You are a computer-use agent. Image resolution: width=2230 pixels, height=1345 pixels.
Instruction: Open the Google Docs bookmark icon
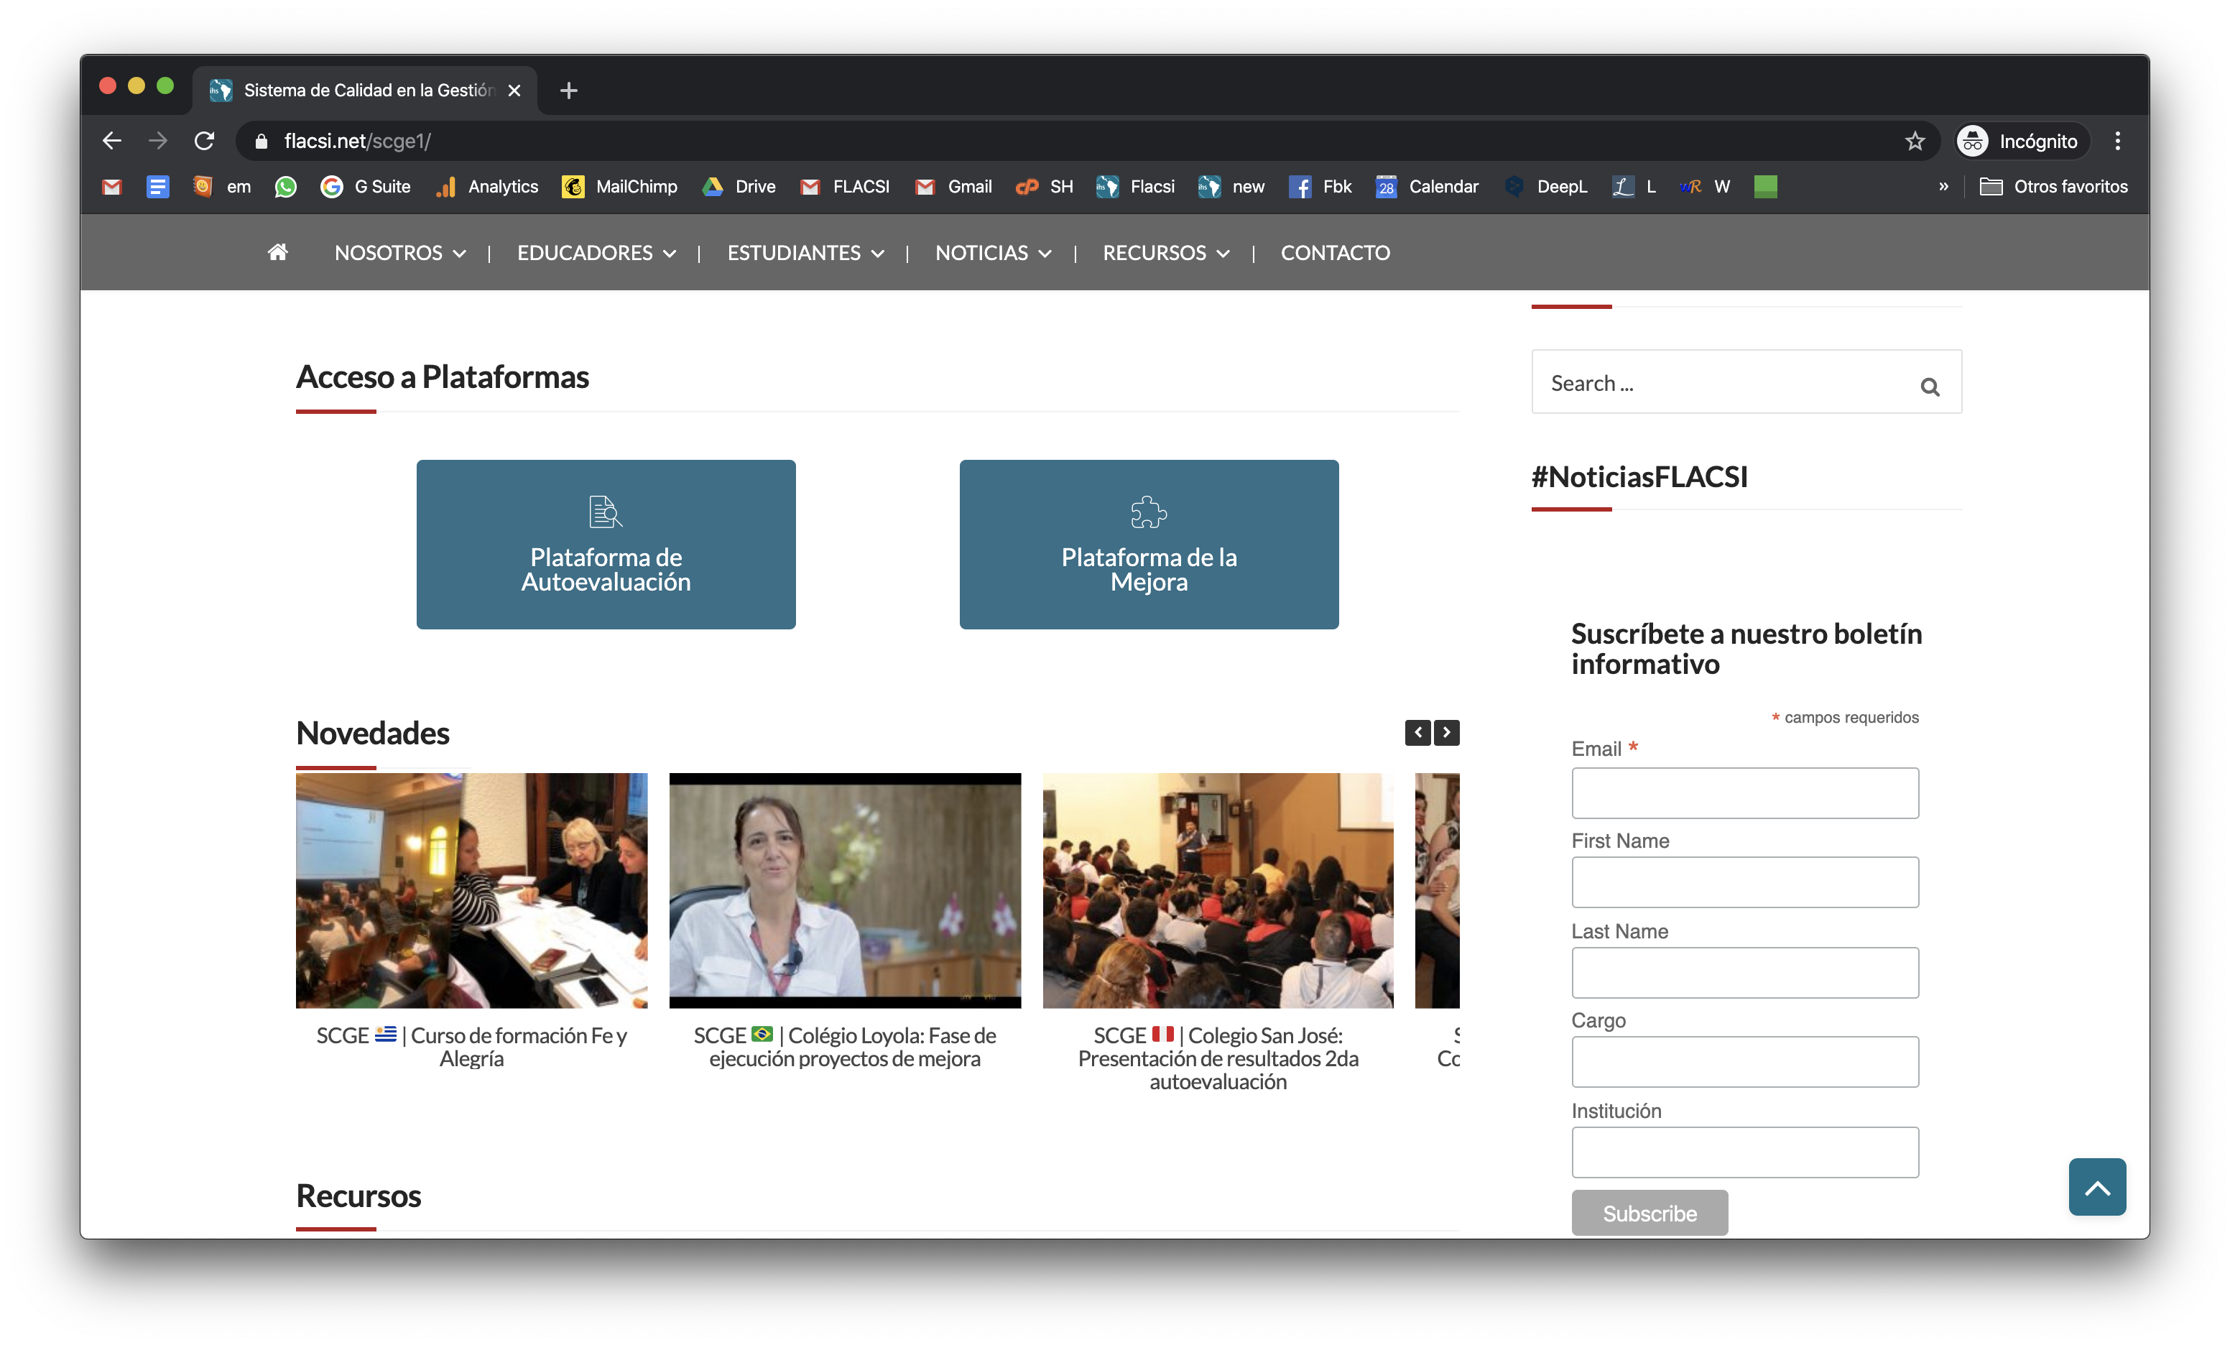(157, 187)
